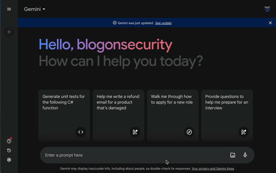Open the account avatar in top right
Image resolution: width=276 pixels, height=173 pixels.
tap(267, 9)
